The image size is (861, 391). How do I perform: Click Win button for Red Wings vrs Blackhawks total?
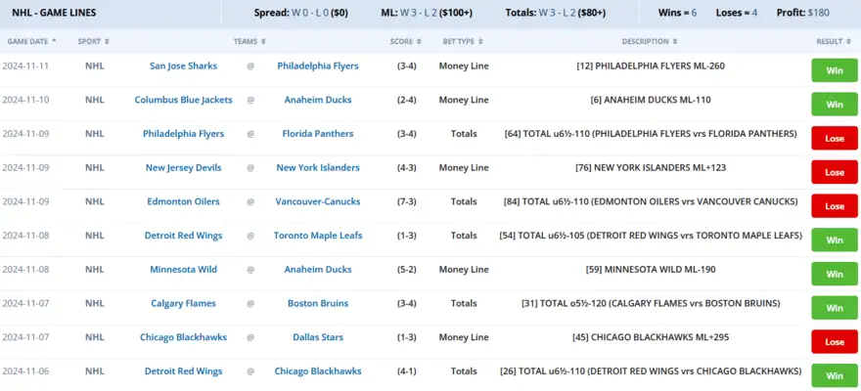coord(835,375)
